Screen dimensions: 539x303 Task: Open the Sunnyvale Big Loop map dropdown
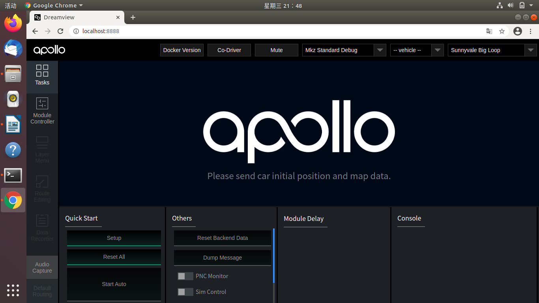click(531, 50)
